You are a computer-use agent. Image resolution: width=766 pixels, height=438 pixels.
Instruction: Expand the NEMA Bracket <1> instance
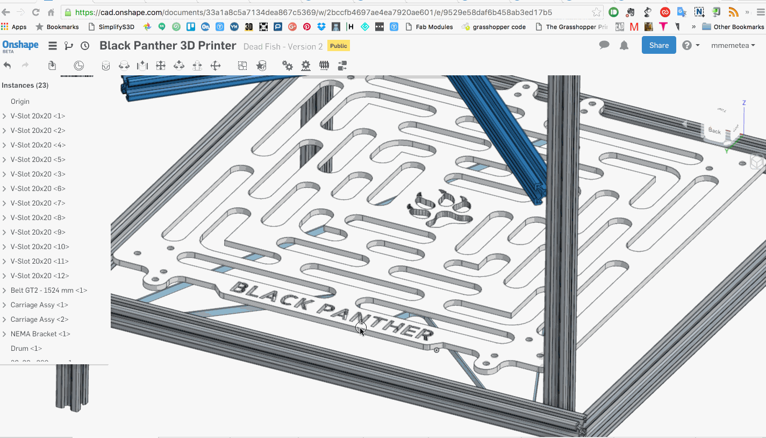point(4,334)
